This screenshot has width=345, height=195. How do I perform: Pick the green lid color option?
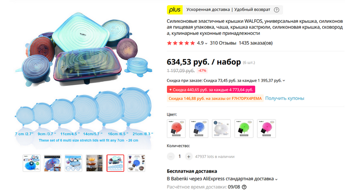click(x=244, y=128)
